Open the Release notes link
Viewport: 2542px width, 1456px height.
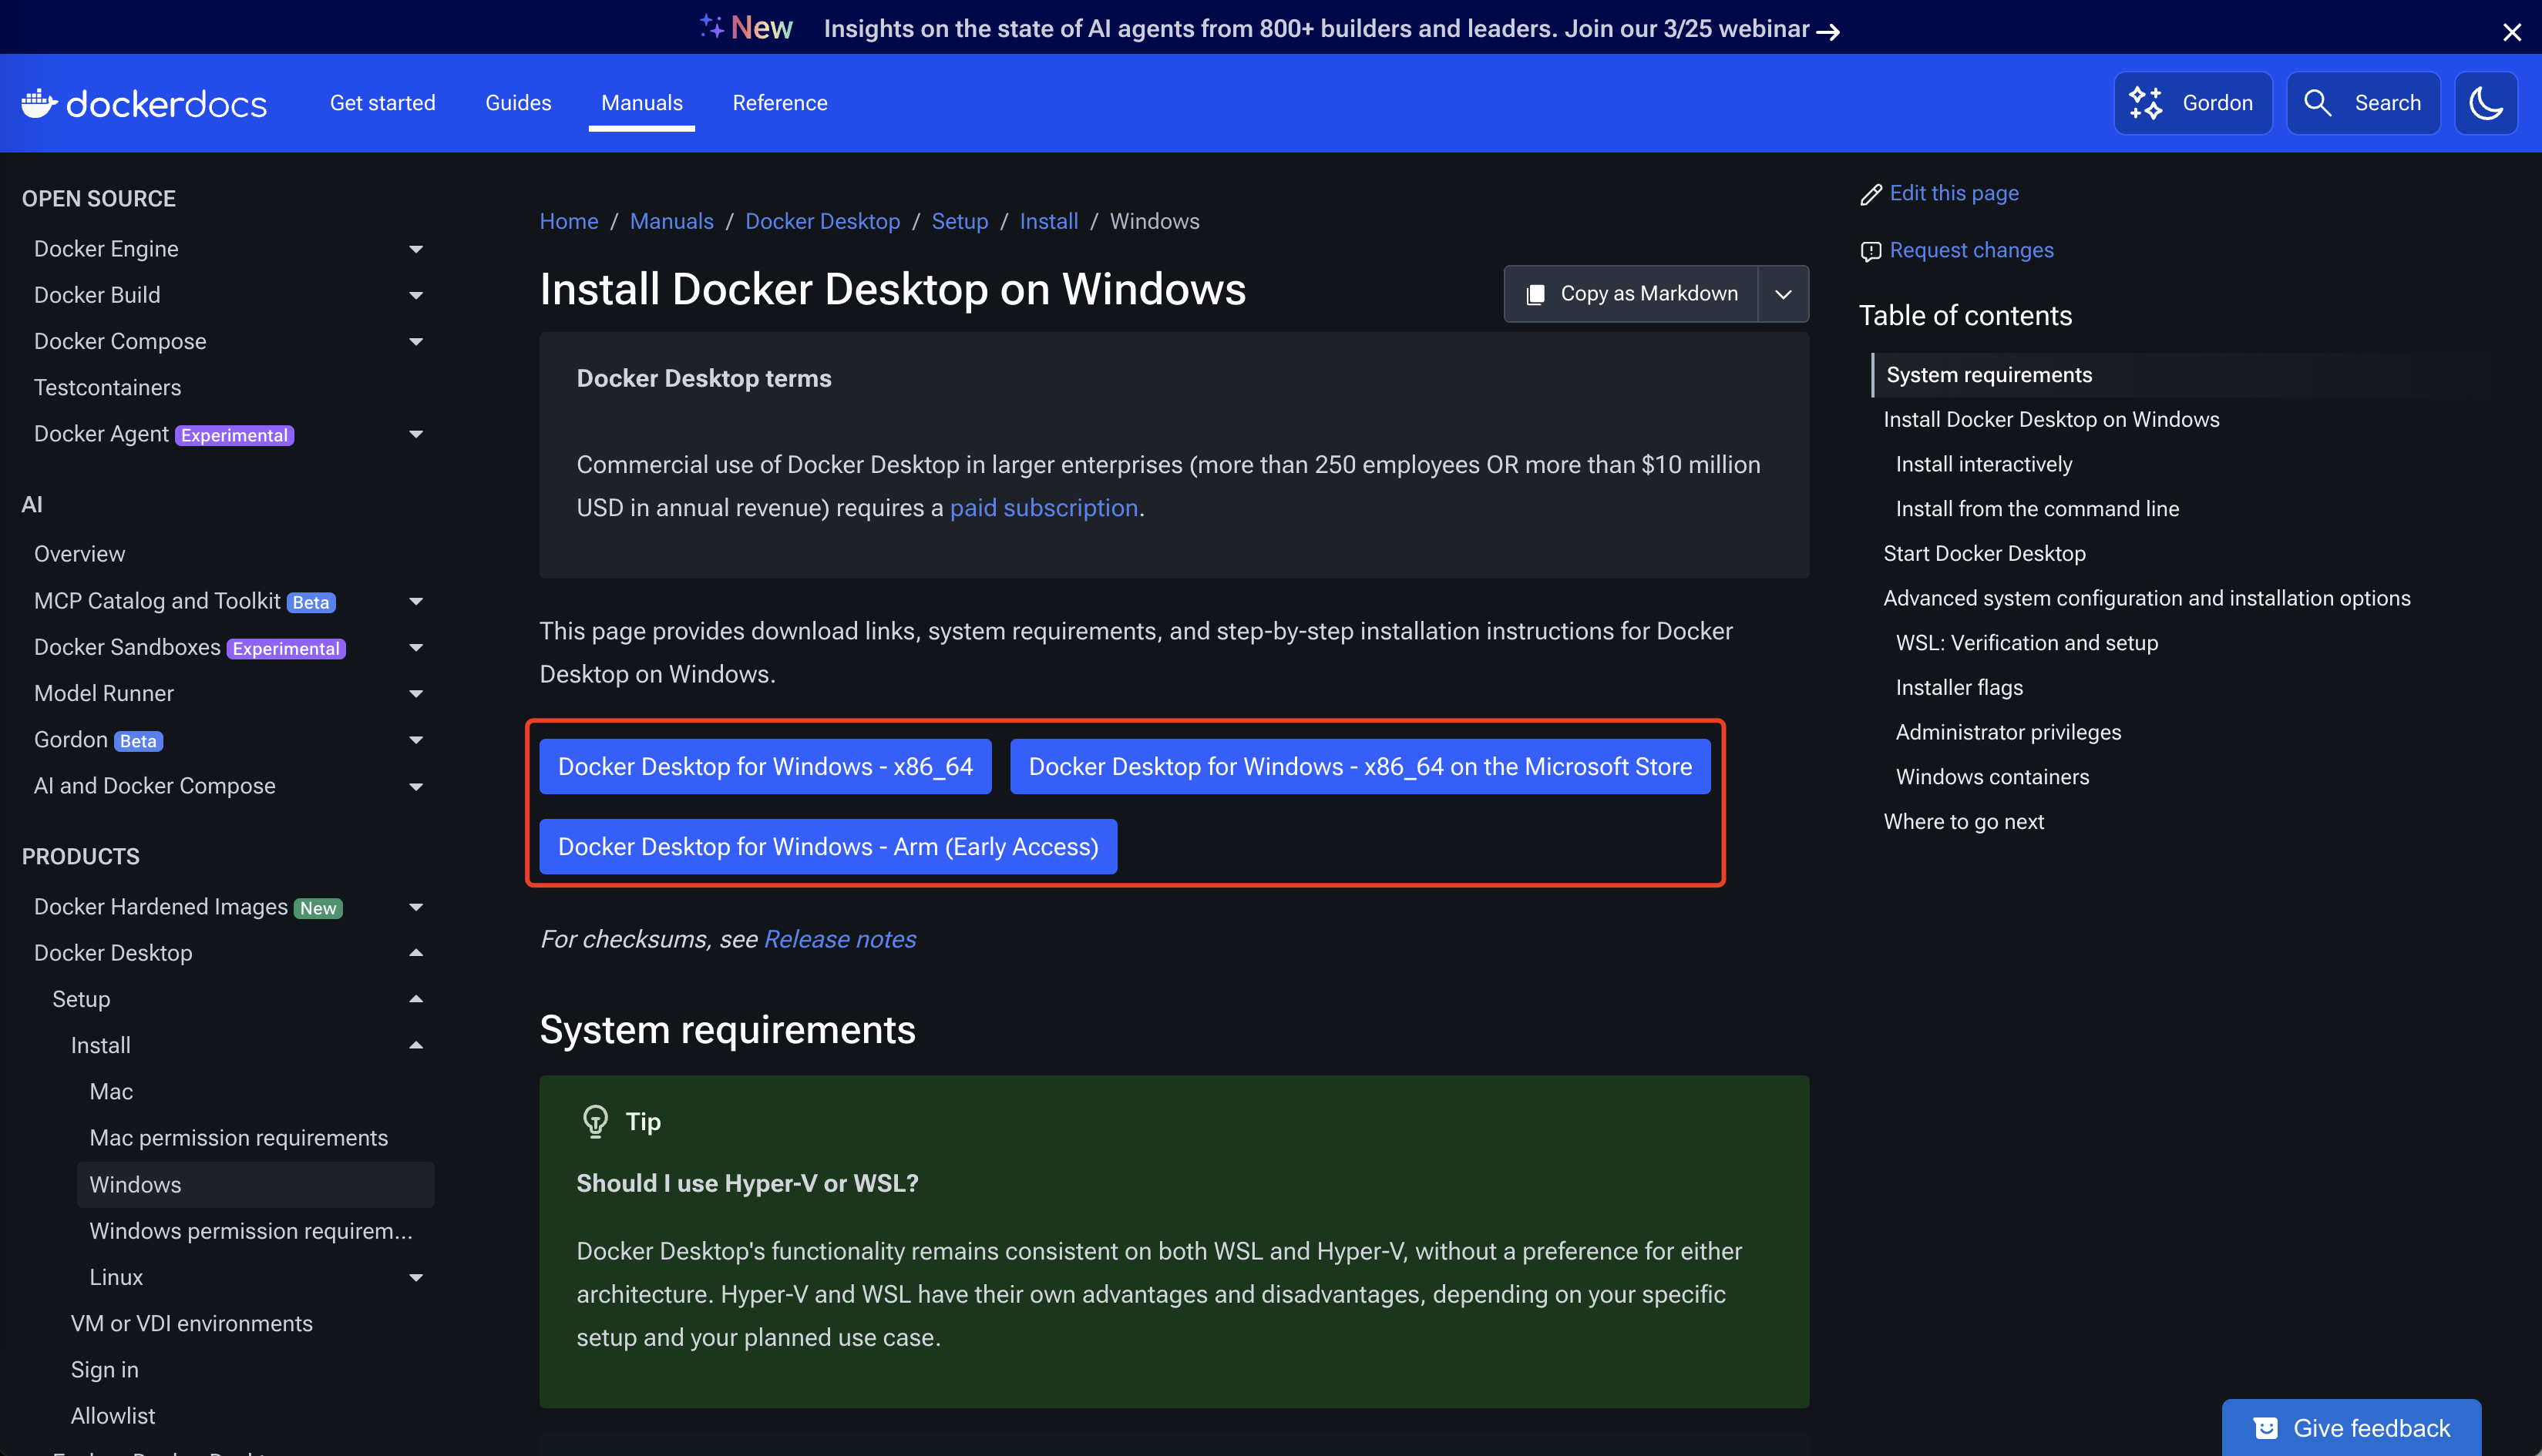[839, 939]
